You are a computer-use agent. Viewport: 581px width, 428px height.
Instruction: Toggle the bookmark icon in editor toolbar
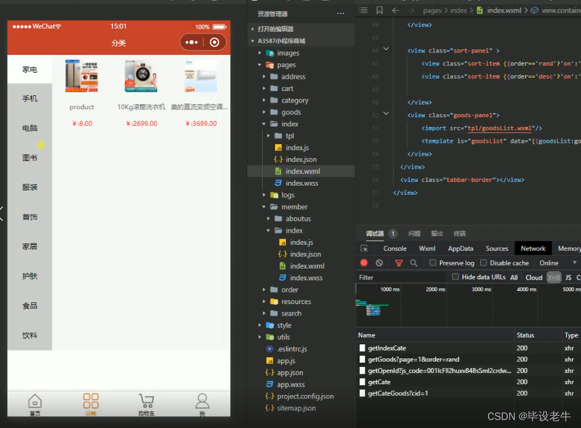(x=379, y=10)
